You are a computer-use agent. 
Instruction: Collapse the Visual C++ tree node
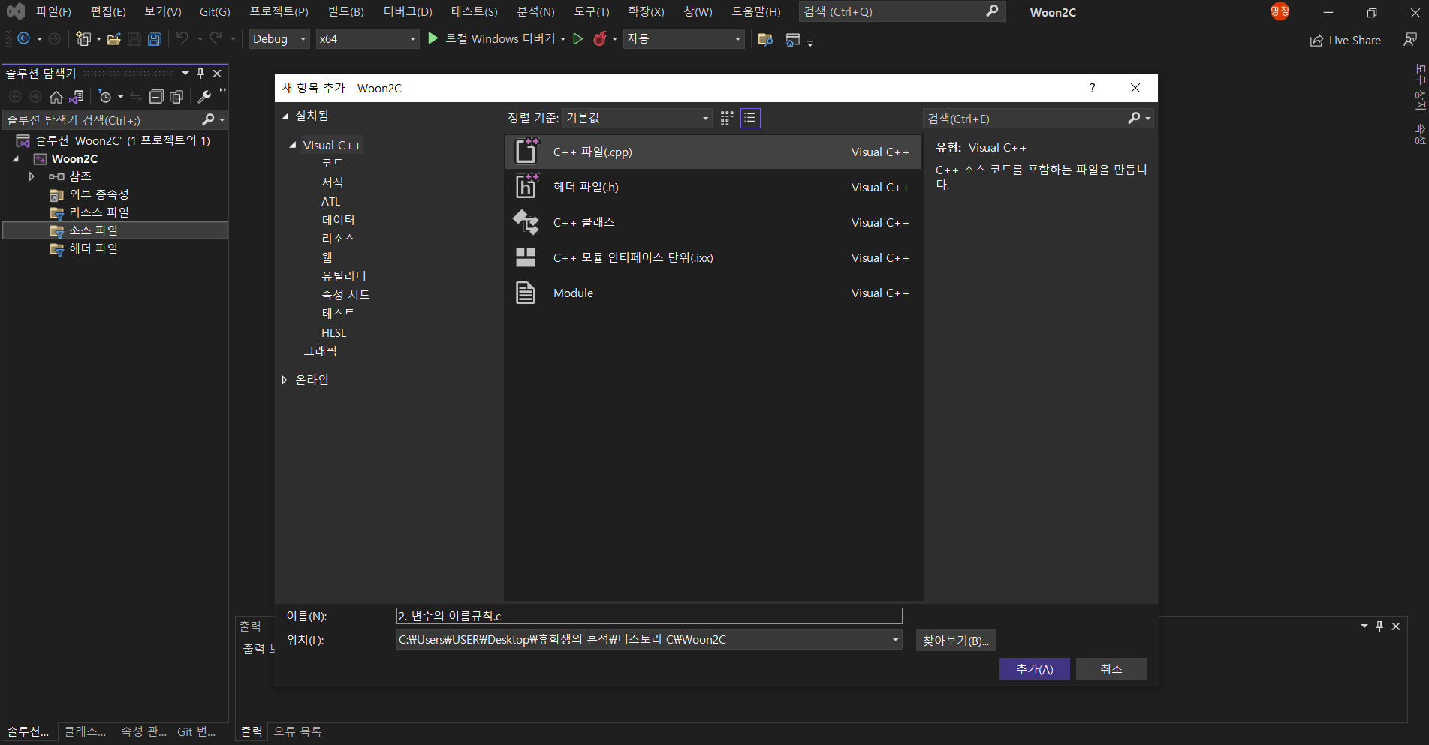pos(293,145)
